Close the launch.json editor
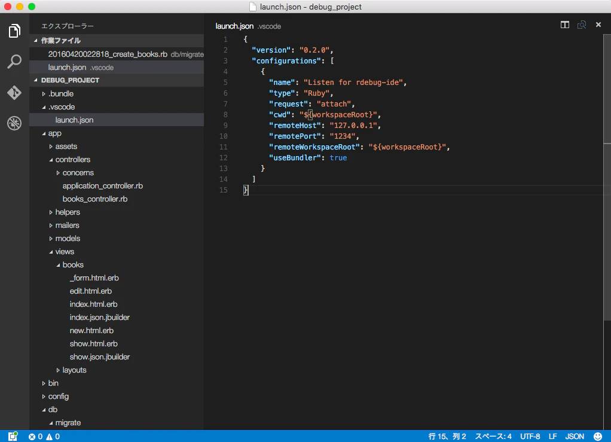The height and width of the screenshot is (442, 611). click(598, 25)
